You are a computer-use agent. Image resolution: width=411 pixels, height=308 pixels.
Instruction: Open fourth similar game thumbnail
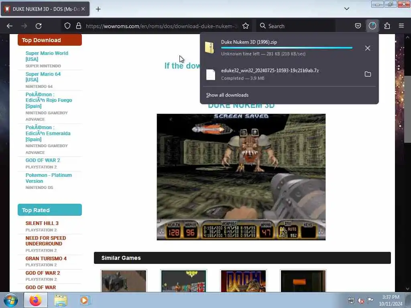[x=303, y=281]
